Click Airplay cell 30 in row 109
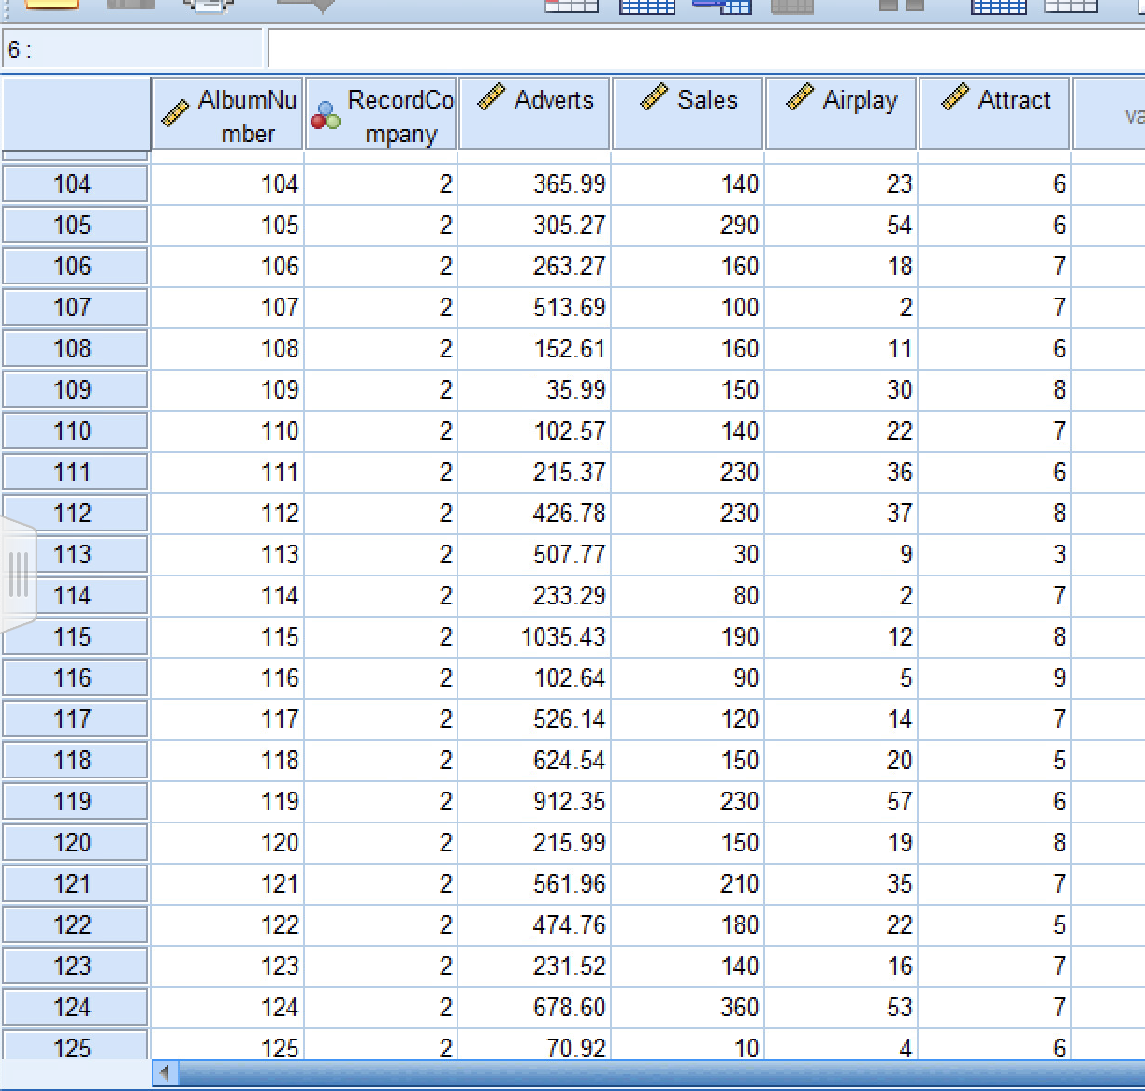This screenshot has width=1145, height=1091. click(x=841, y=389)
